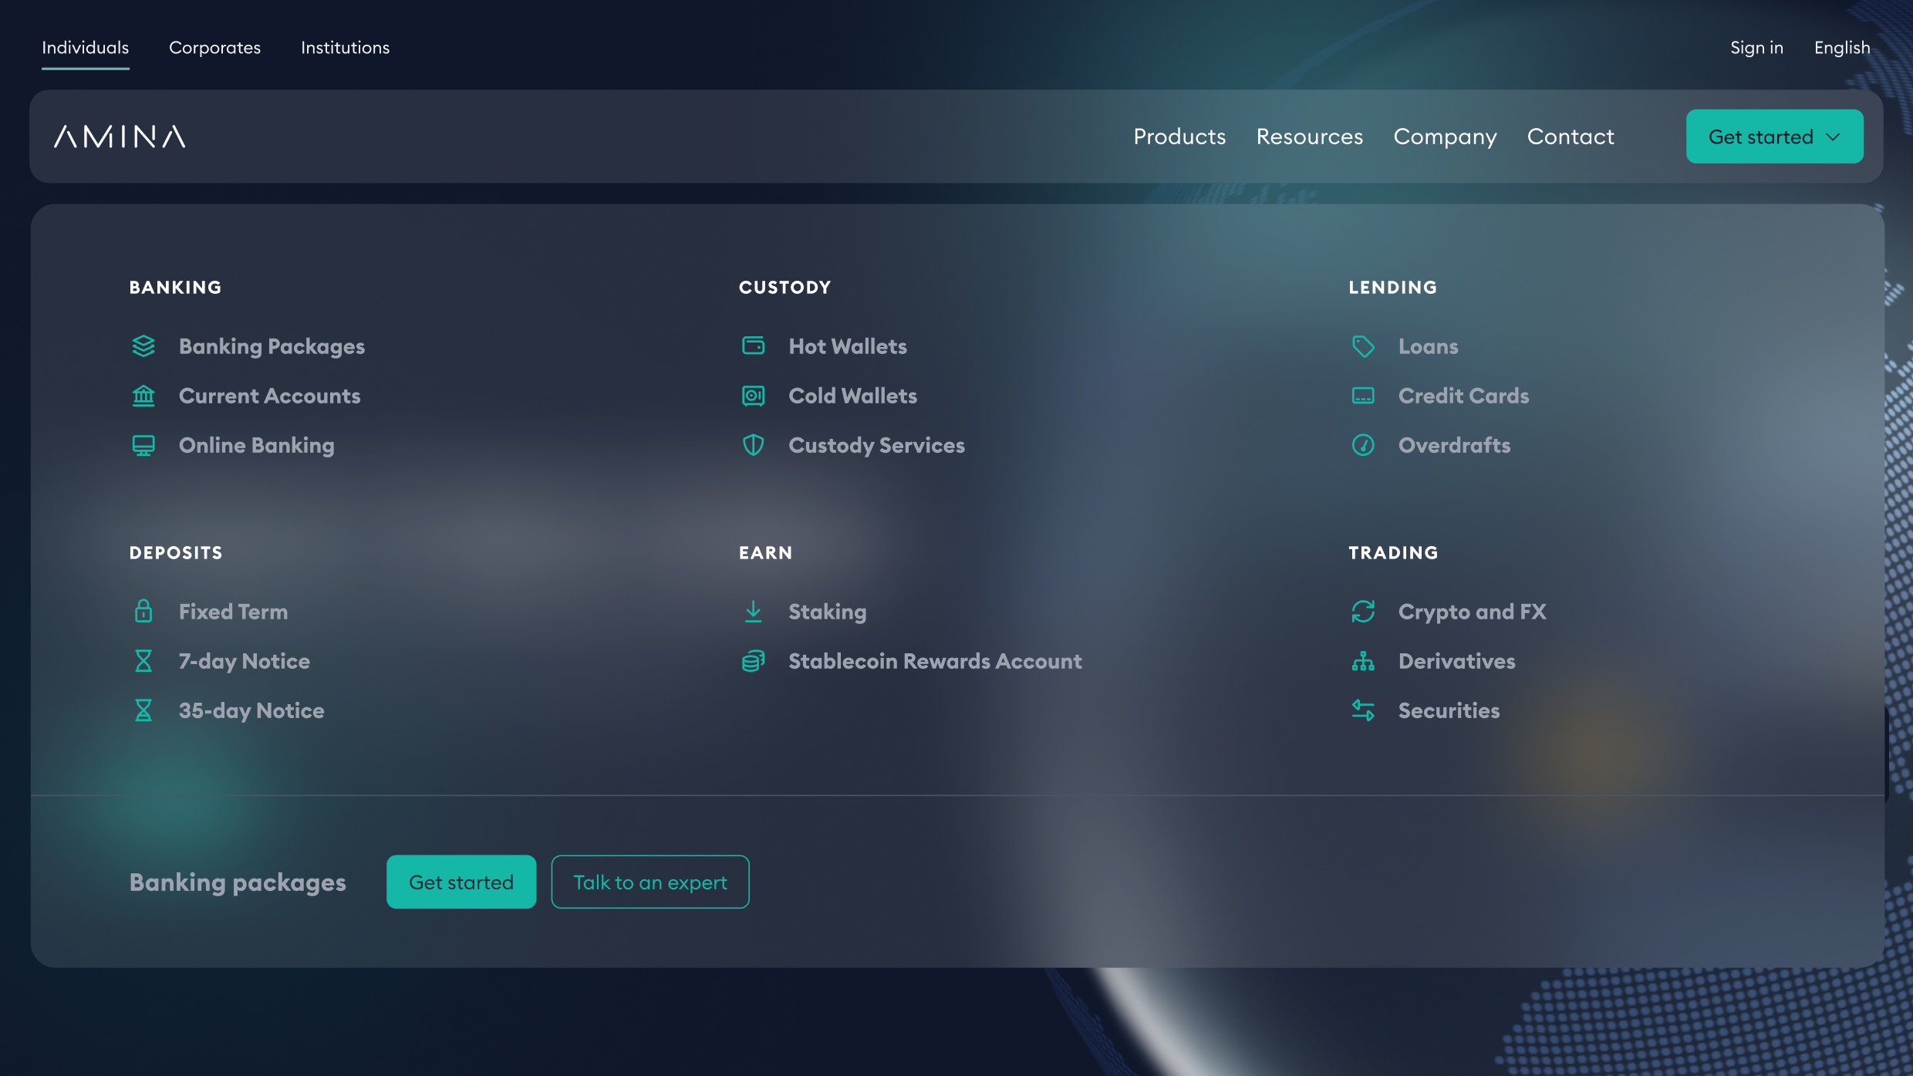Open the Securities link
1913x1076 pixels.
(1449, 710)
